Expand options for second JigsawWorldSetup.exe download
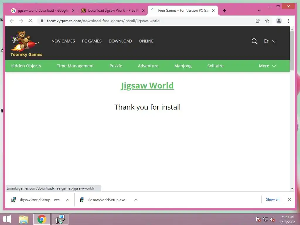The width and height of the screenshot is (300, 225). (x=136, y=200)
